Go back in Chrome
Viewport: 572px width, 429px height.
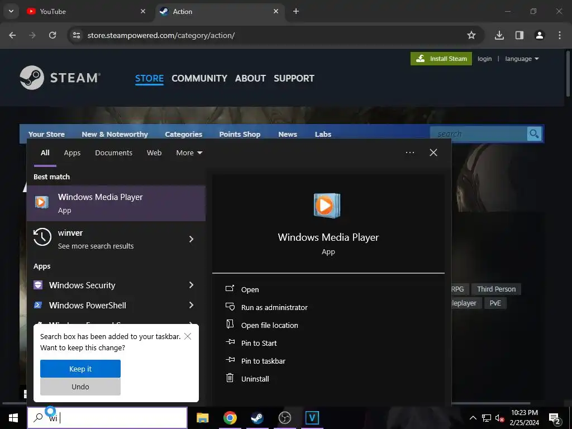click(12, 35)
